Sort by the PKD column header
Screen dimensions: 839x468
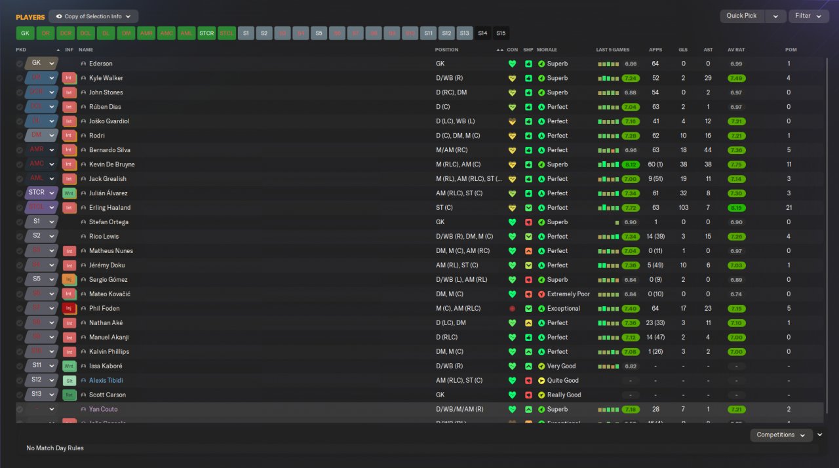tap(22, 50)
